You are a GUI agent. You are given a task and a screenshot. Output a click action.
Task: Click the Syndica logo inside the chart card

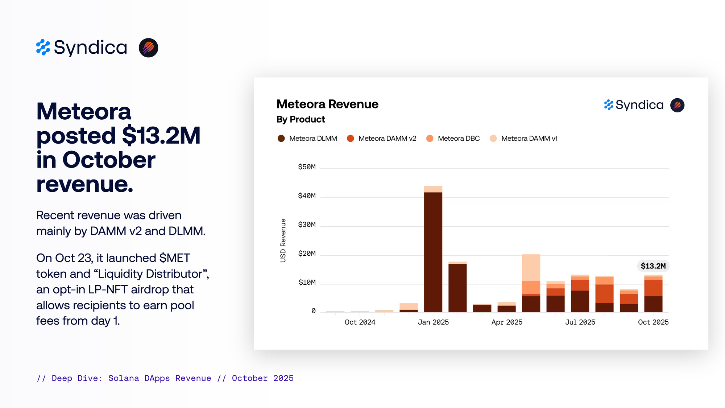point(634,105)
